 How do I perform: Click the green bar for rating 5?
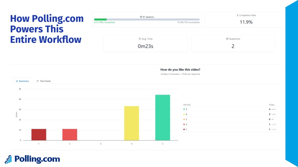pos(163,117)
